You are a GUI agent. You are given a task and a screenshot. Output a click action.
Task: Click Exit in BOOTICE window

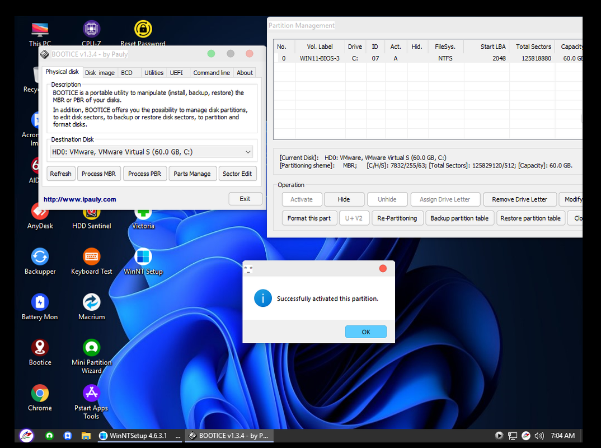(245, 199)
